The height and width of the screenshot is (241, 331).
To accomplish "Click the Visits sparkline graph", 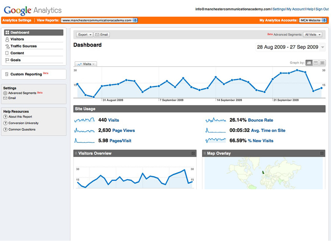I will click(84, 120).
